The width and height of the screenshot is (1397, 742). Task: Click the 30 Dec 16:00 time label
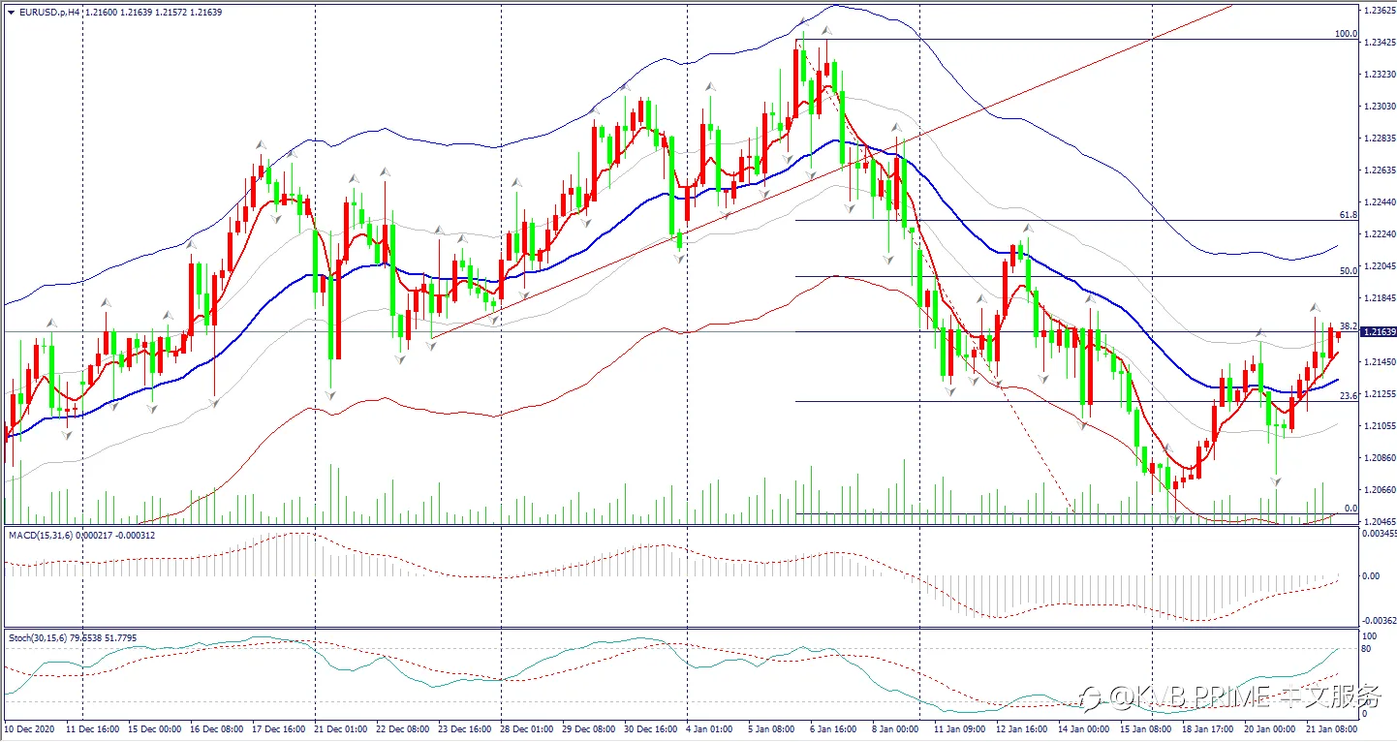tap(651, 727)
